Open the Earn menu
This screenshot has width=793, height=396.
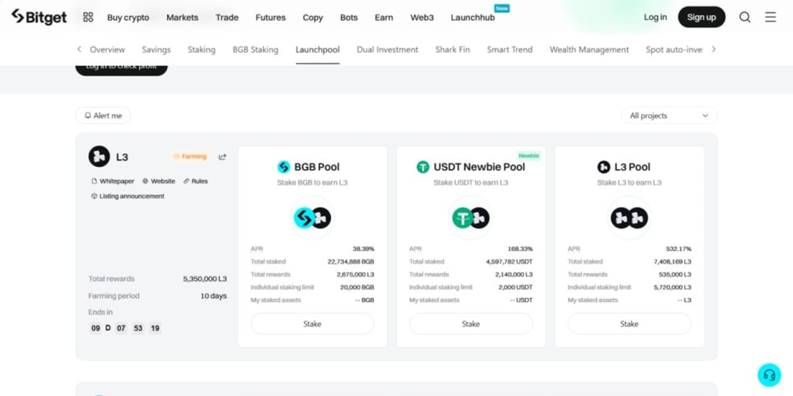coord(384,17)
